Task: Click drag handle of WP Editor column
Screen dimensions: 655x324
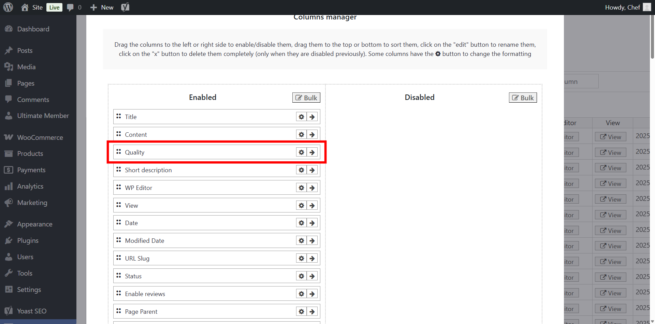Action: (x=118, y=187)
